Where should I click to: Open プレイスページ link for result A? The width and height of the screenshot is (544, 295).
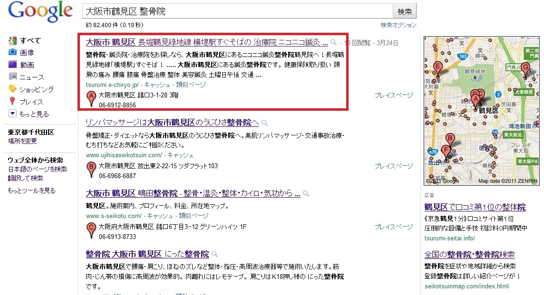click(x=394, y=95)
